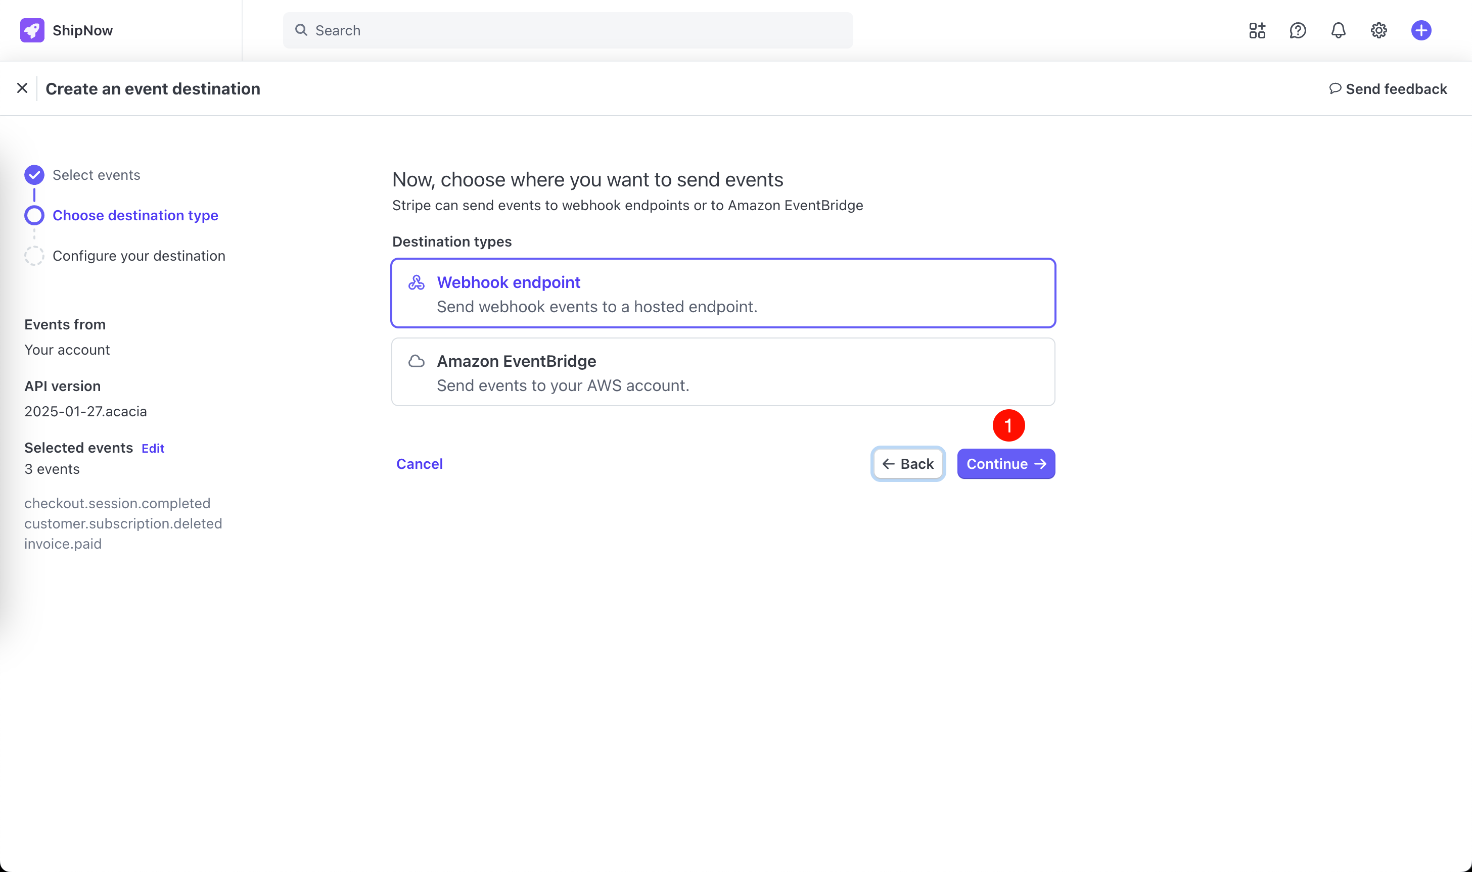Edit the selected events
The image size is (1472, 872).
coord(153,449)
